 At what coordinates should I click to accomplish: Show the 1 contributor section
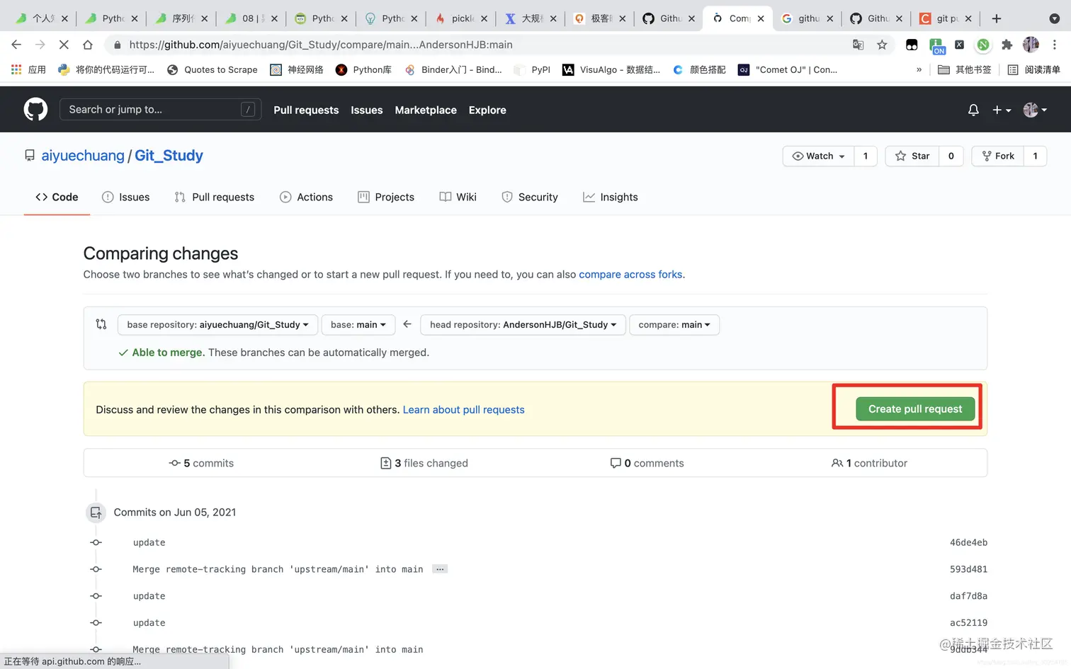click(x=869, y=463)
